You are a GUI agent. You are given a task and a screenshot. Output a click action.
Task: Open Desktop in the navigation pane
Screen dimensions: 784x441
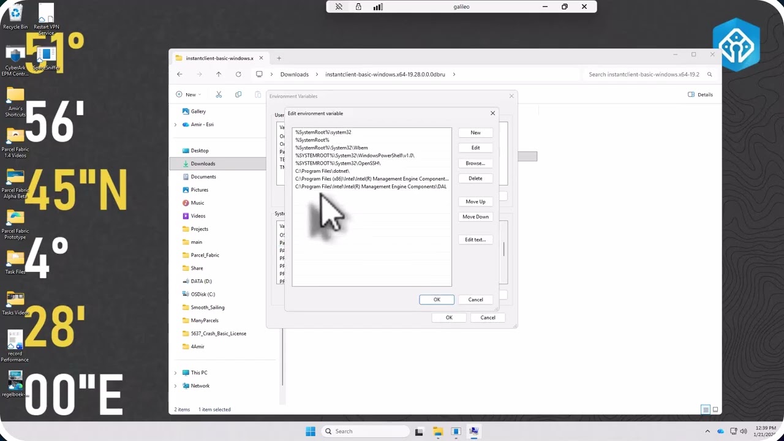coord(200,151)
